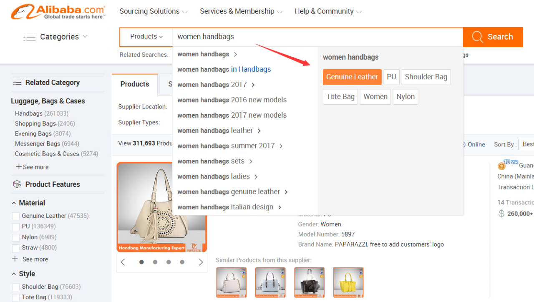
Task: Click the Alibaba.com logo
Action: (58, 12)
